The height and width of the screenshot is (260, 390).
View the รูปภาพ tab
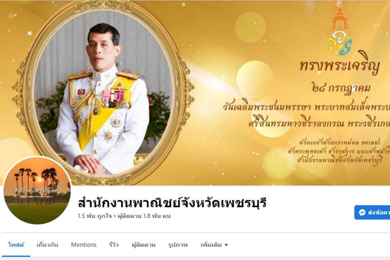pos(178,245)
